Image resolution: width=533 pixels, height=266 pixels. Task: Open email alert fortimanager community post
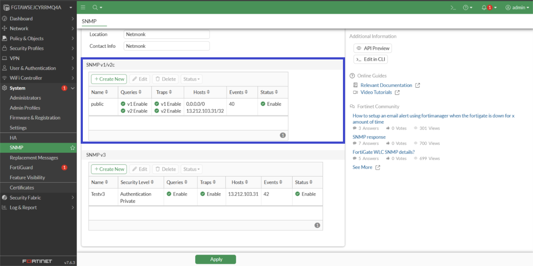(433, 119)
